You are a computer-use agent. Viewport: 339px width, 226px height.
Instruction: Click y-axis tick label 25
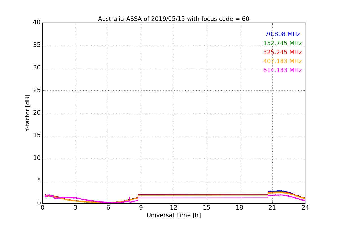click(37, 90)
